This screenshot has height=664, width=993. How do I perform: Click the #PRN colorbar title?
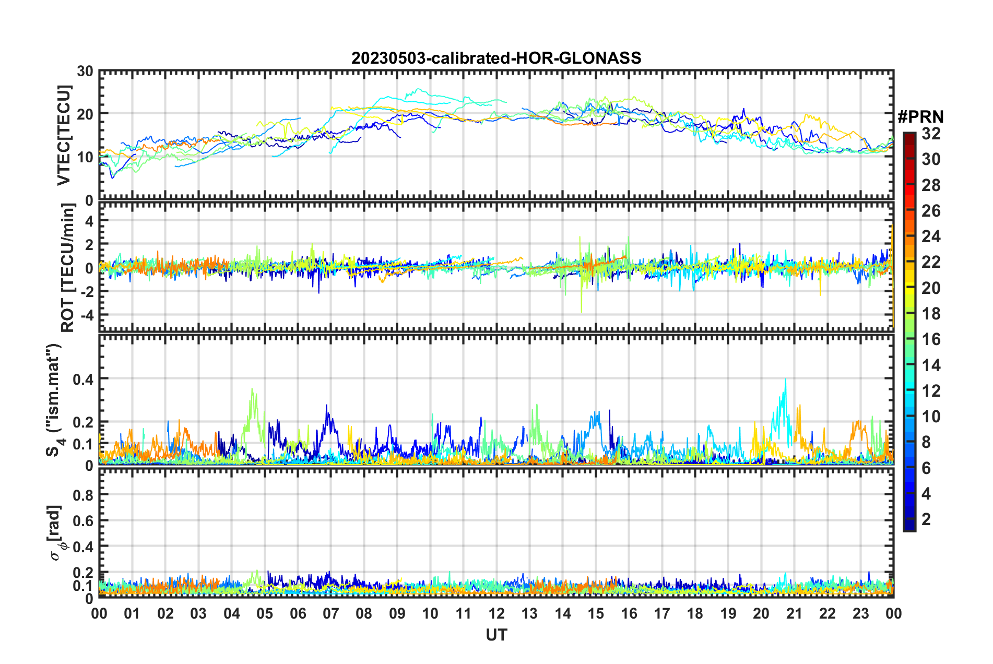pos(920,117)
